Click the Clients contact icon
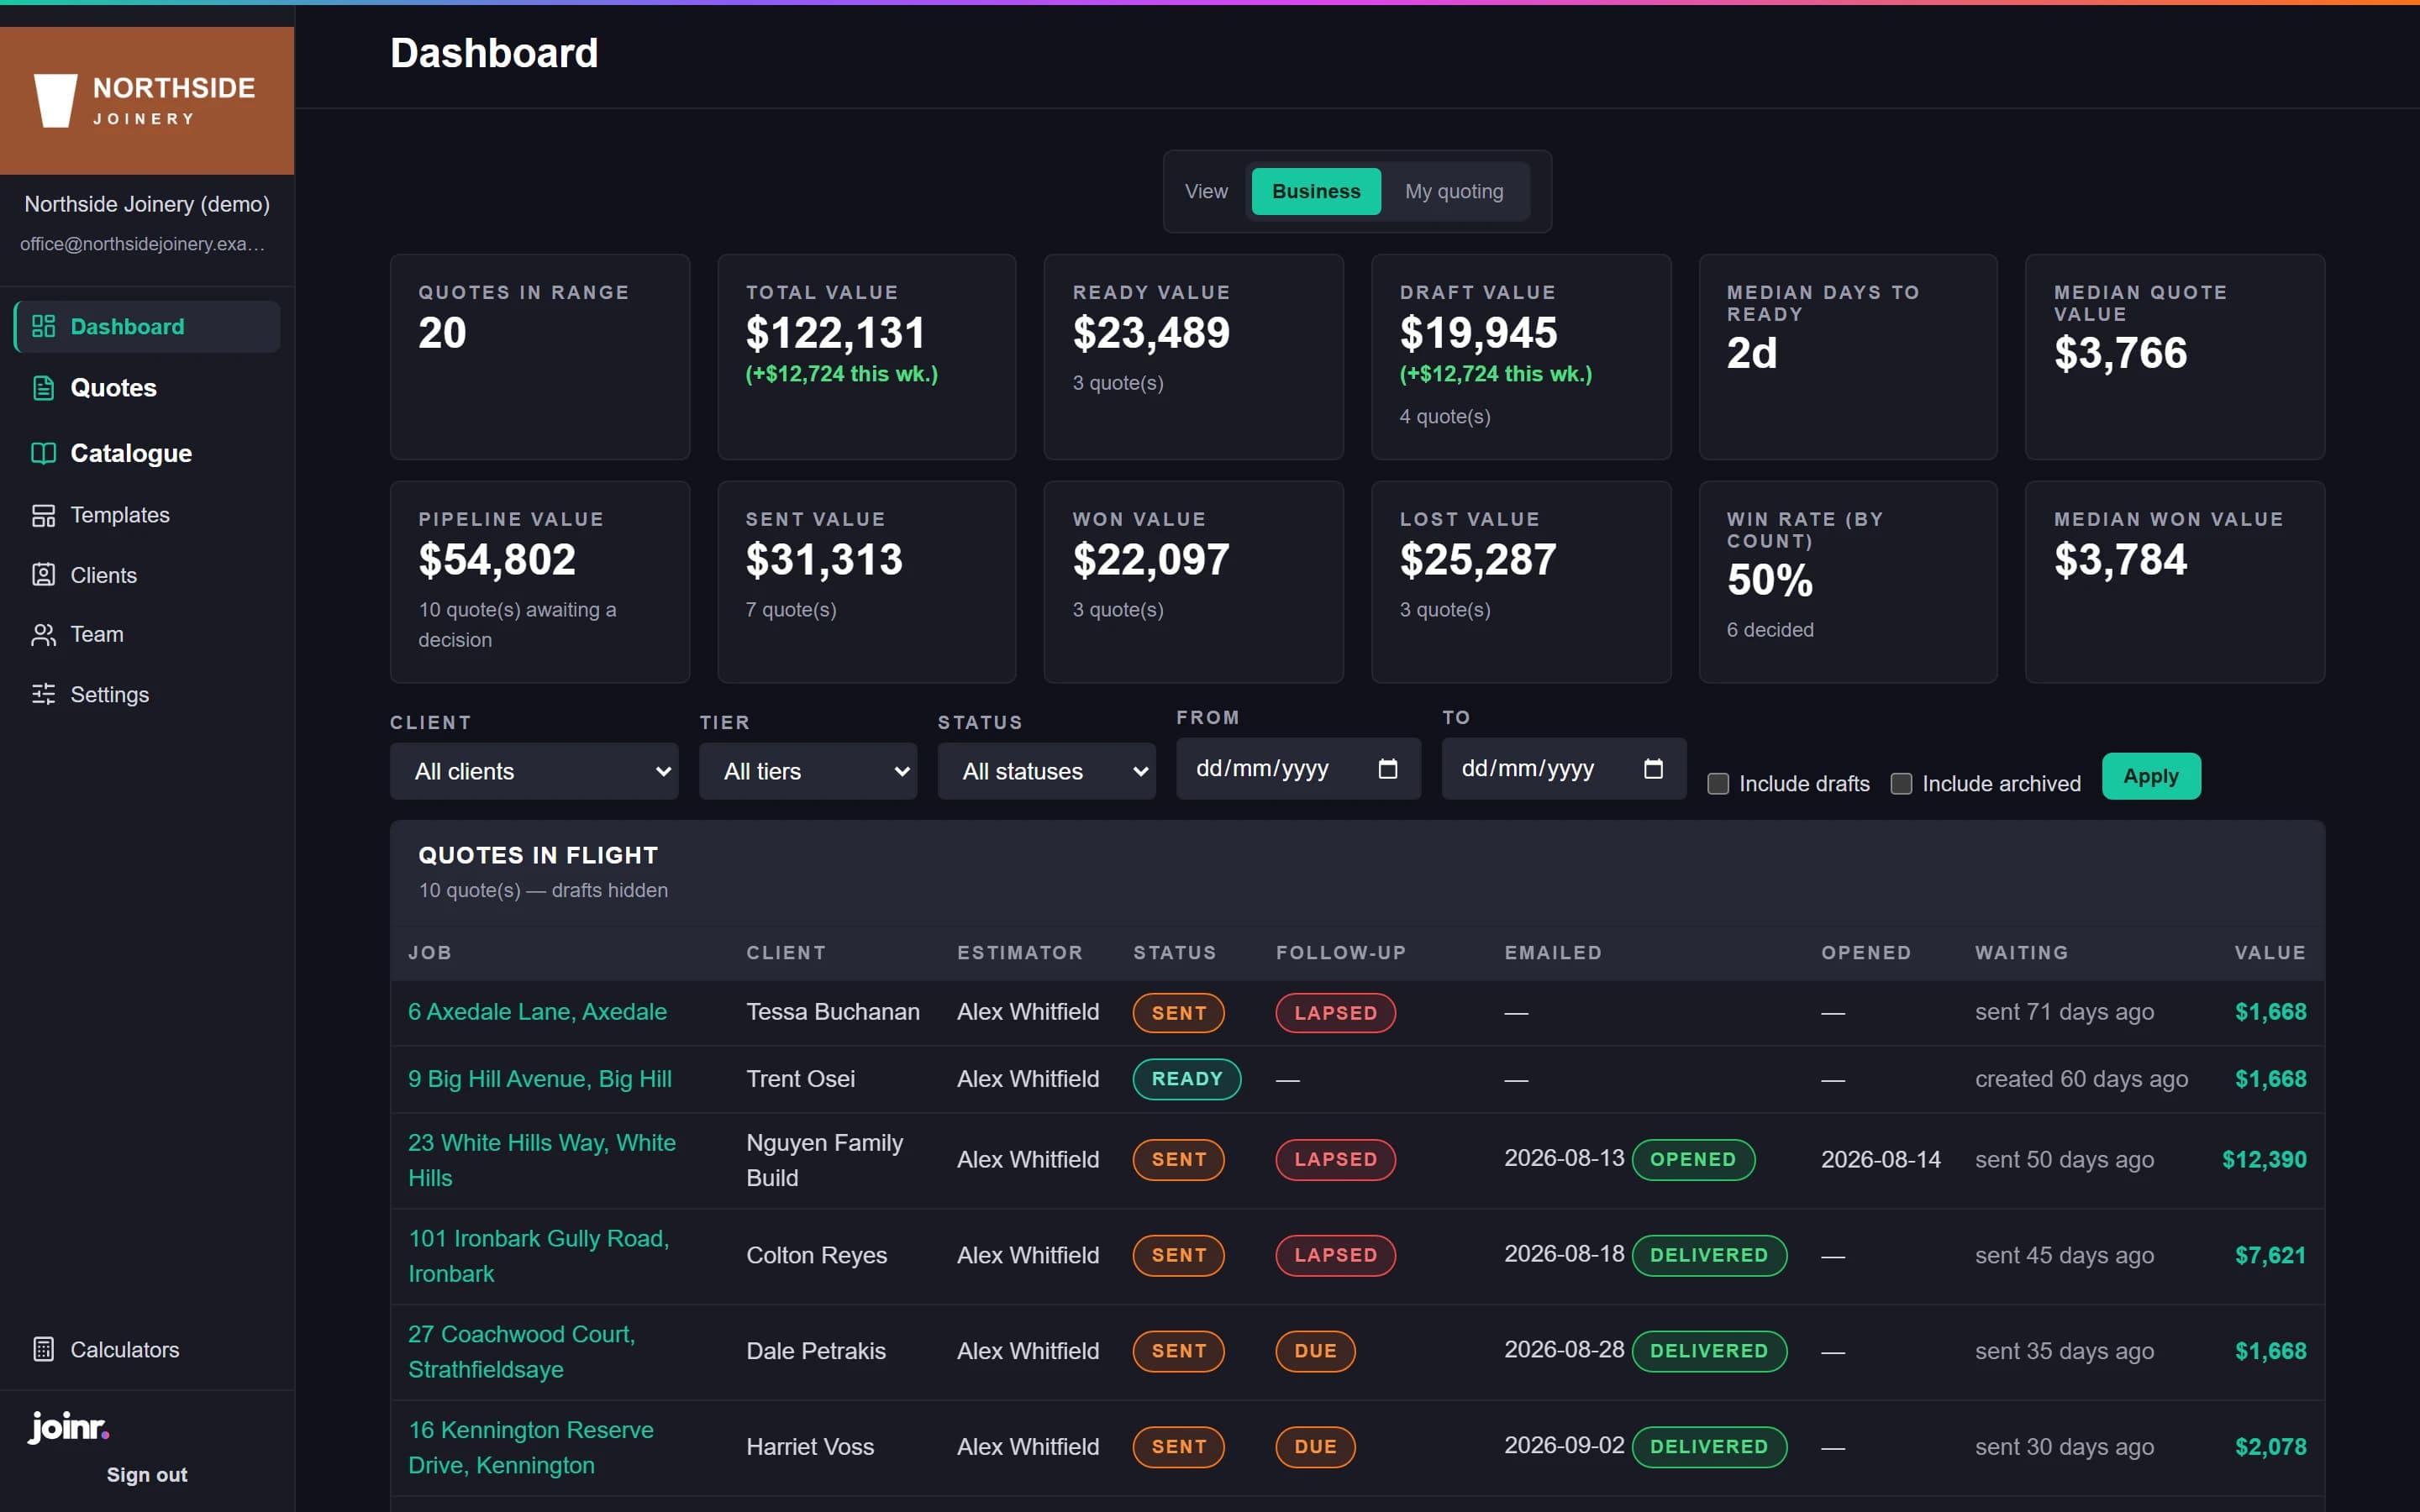This screenshot has width=2420, height=1512. [43, 575]
